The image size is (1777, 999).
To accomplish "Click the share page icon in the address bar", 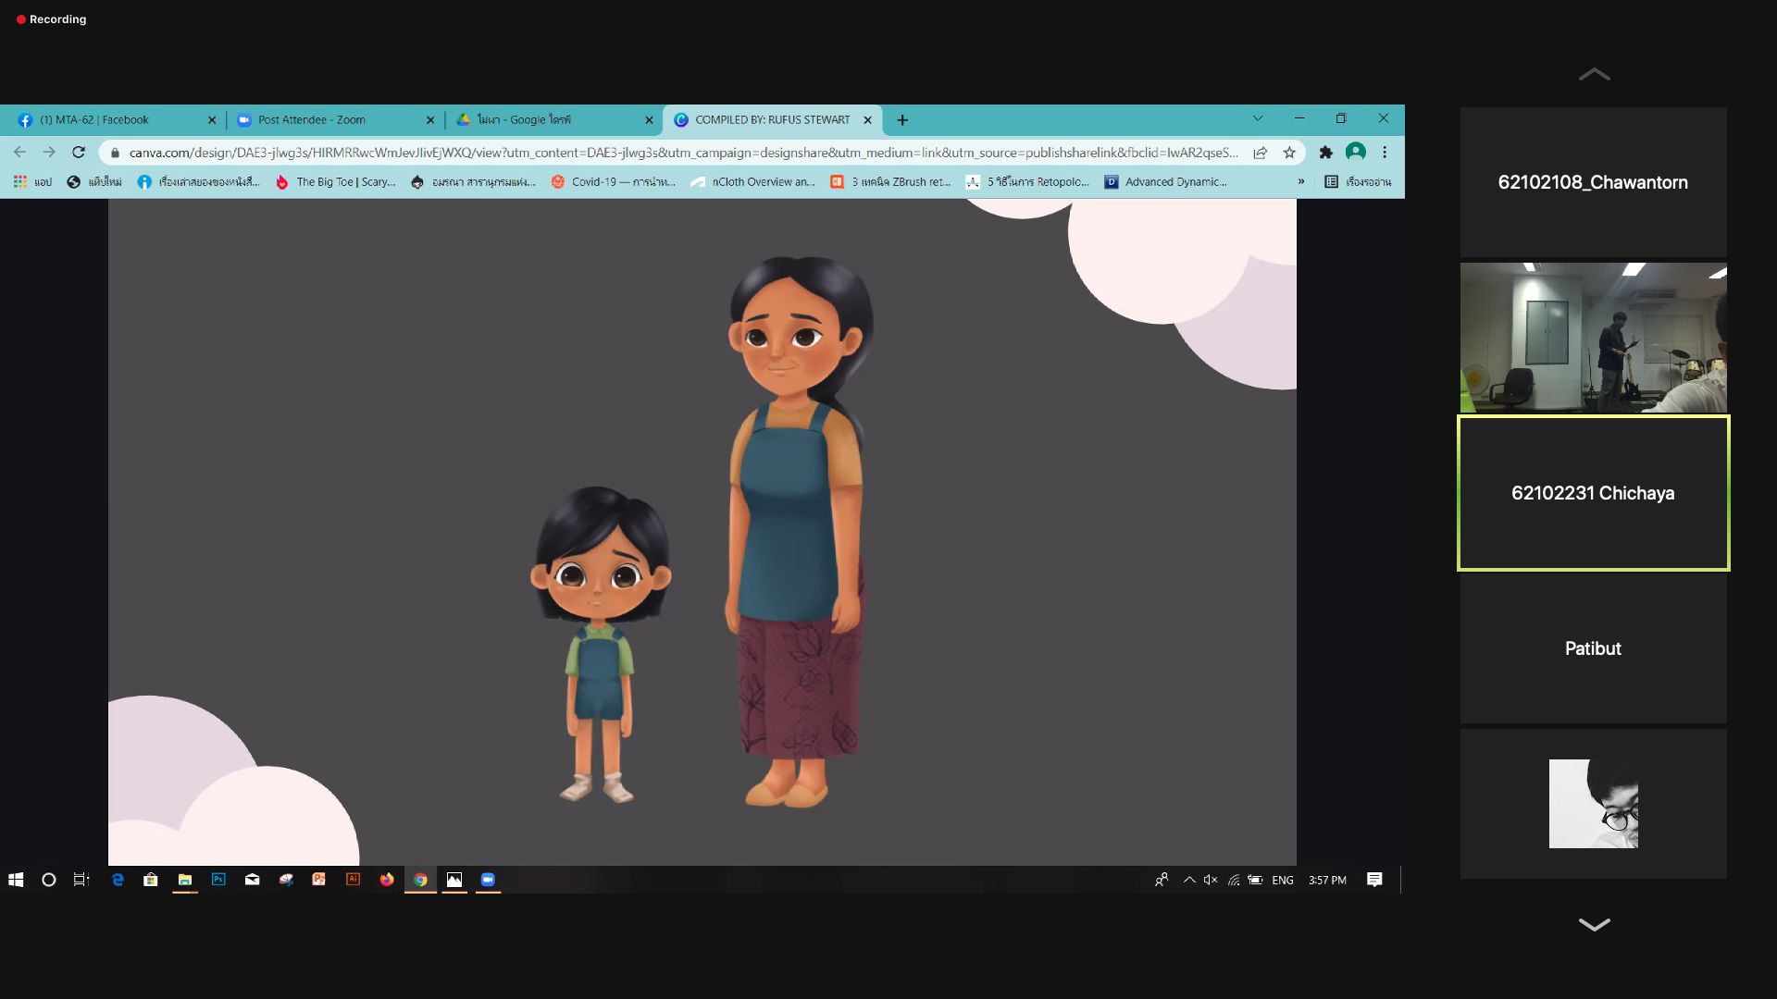I will [1261, 153].
